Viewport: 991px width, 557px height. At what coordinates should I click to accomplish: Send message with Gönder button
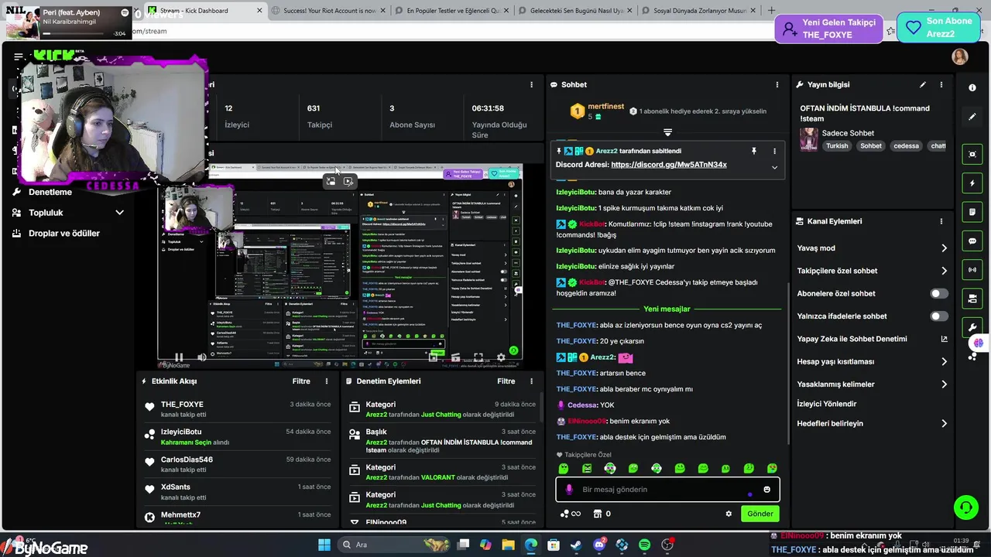tap(760, 514)
